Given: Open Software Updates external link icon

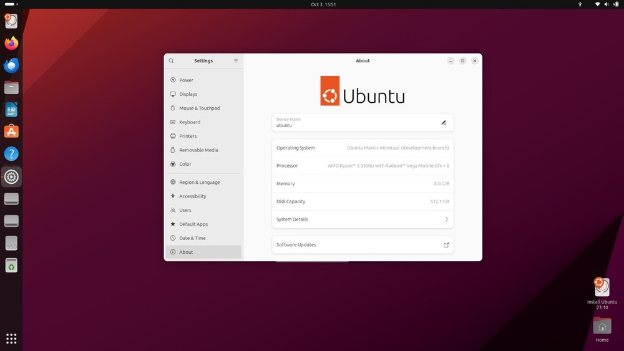Looking at the screenshot, I should point(446,245).
